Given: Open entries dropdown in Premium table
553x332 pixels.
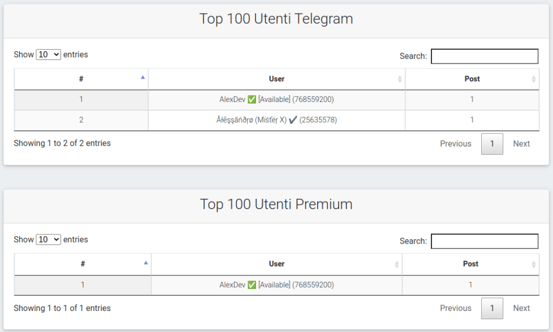Looking at the screenshot, I should click(x=49, y=239).
